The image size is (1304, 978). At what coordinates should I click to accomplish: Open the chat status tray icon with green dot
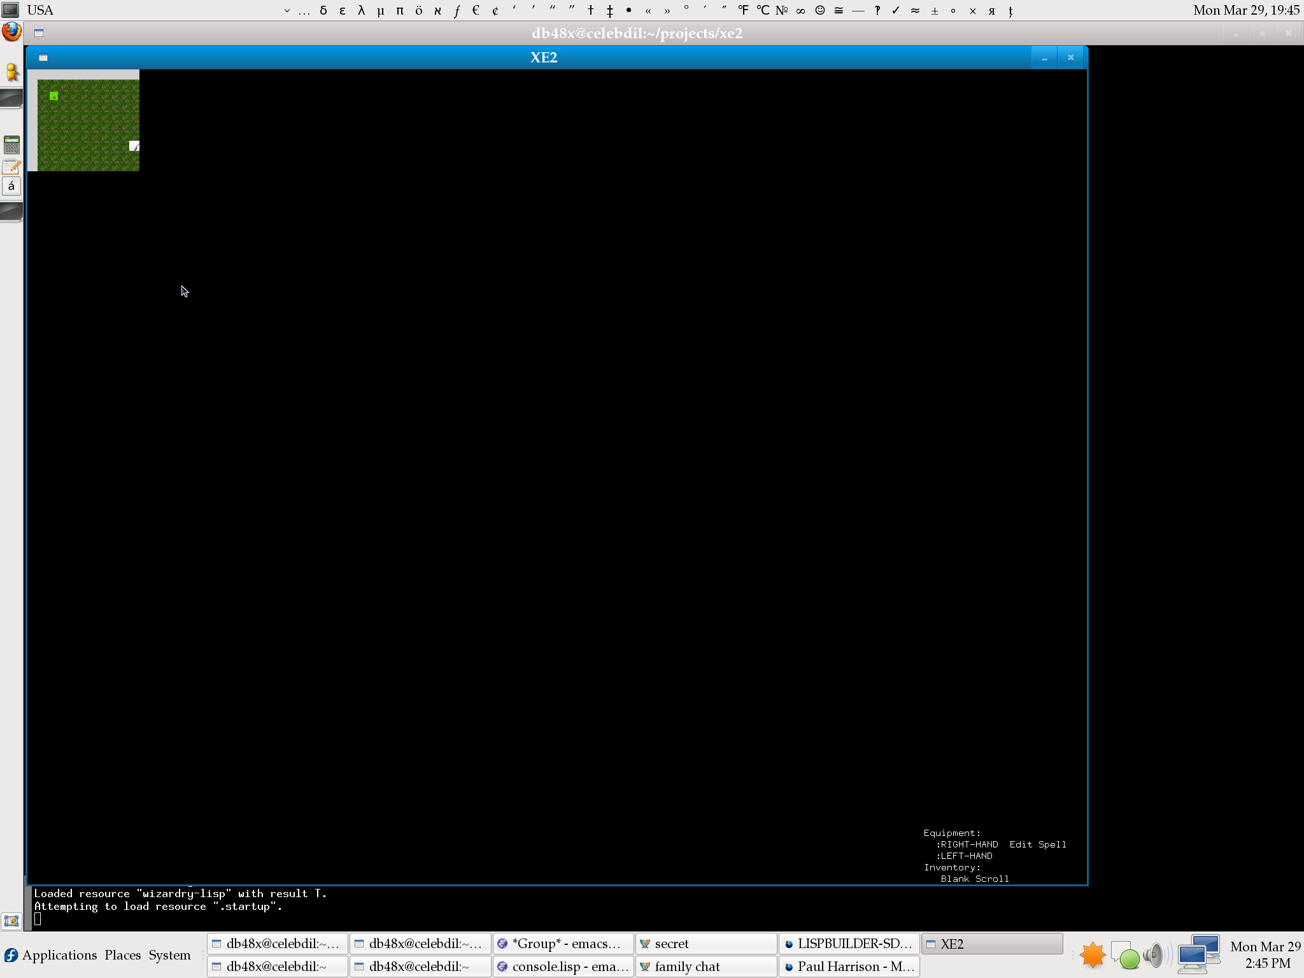[1125, 955]
